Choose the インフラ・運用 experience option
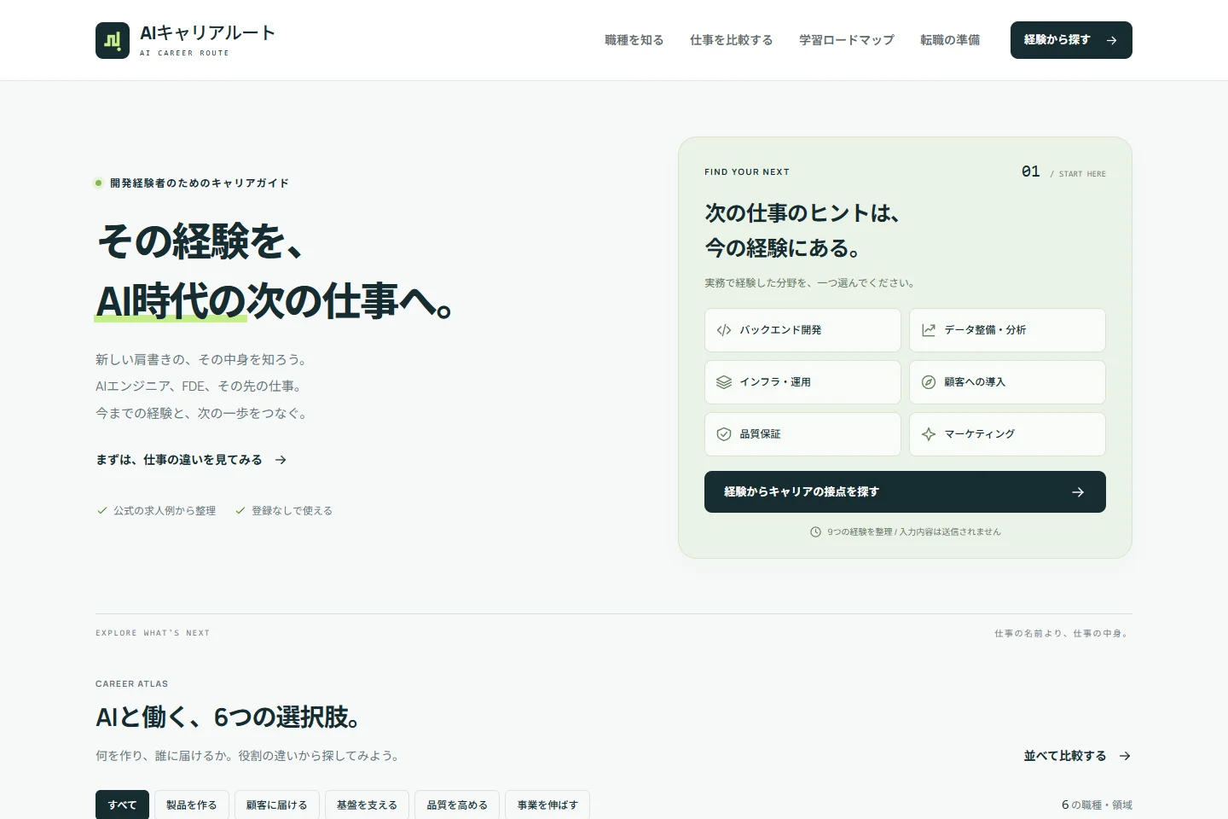 (802, 382)
